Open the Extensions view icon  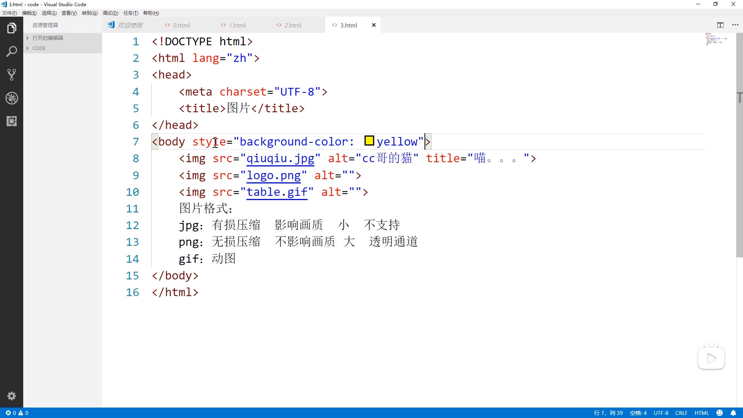(x=12, y=121)
